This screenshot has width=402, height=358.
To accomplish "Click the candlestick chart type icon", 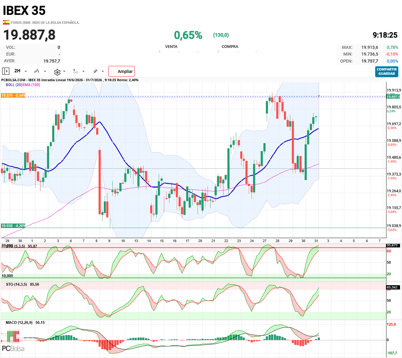I will [37, 71].
